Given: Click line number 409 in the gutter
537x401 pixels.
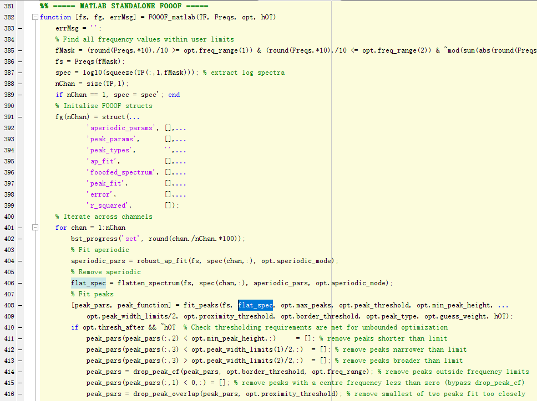Looking at the screenshot, I should (9, 316).
